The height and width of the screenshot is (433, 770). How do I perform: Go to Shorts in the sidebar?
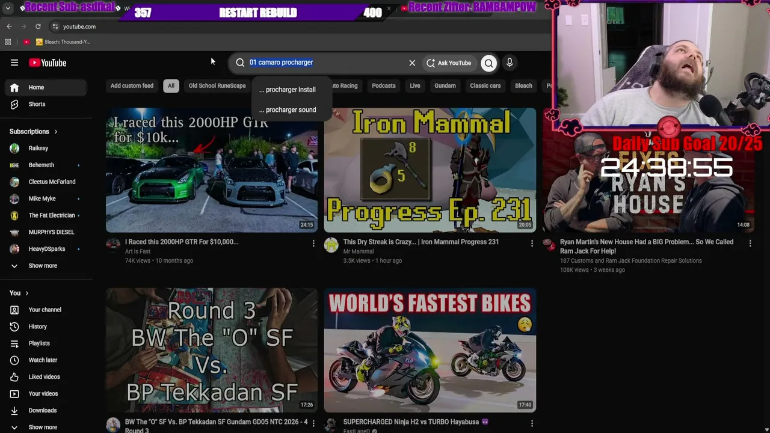tap(46, 104)
